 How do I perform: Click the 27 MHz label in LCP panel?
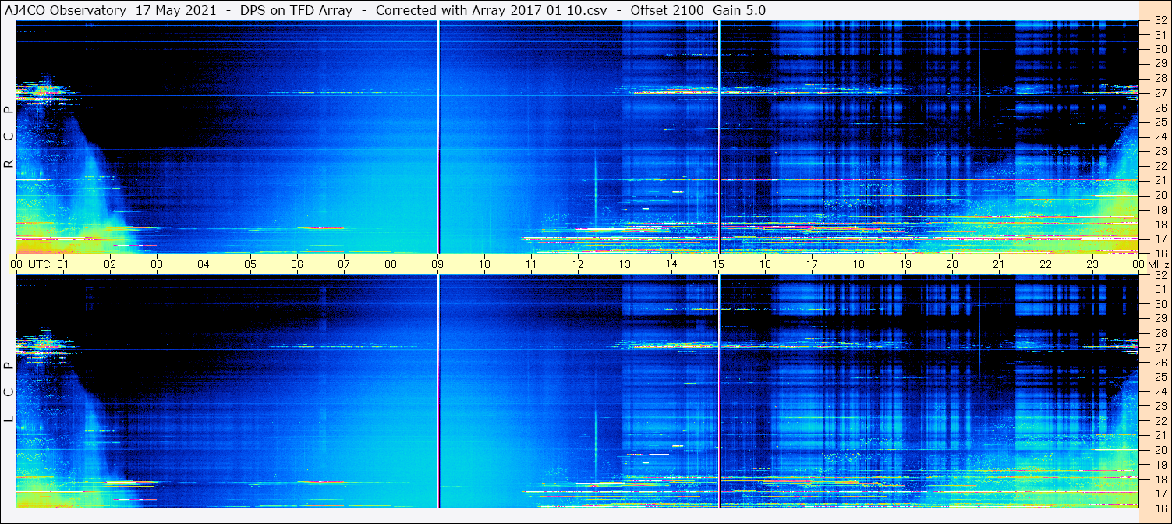1159,348
